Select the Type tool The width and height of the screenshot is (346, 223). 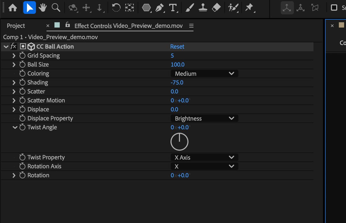(x=173, y=8)
